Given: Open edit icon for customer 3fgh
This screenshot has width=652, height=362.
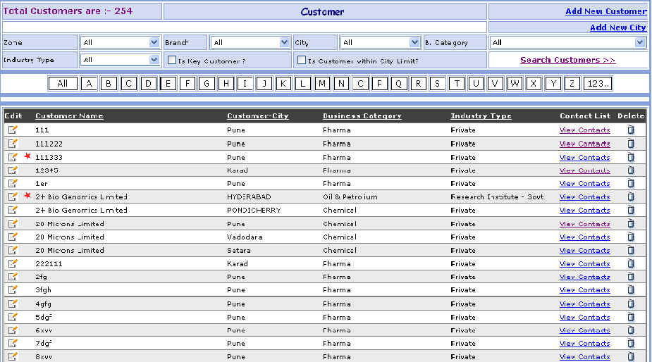Looking at the screenshot, I should click(x=13, y=290).
